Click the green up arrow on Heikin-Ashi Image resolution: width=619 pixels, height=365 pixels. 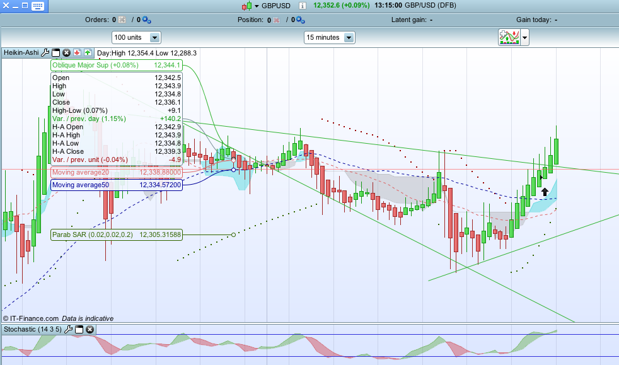tap(88, 52)
